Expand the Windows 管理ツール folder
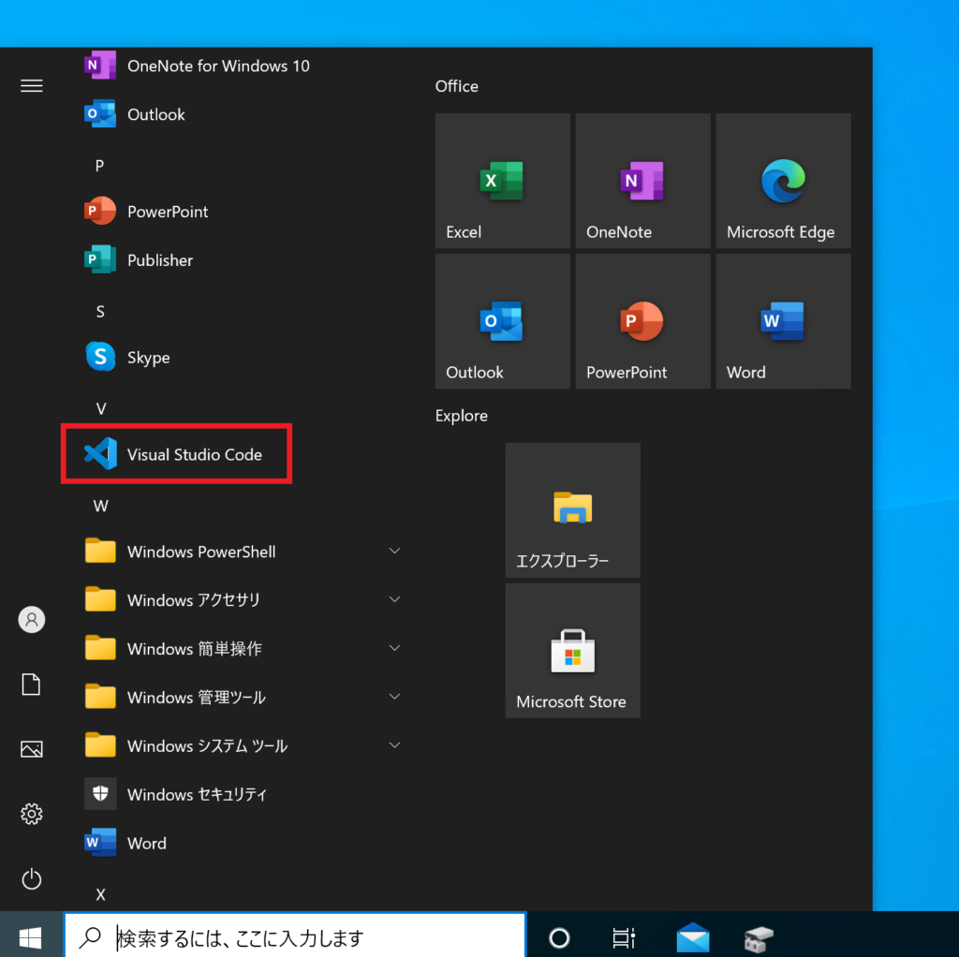959x957 pixels. pos(240,697)
